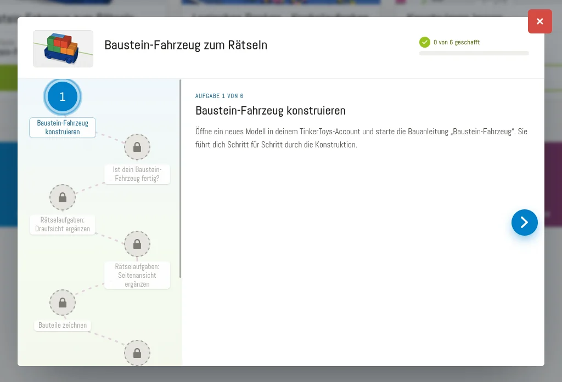The image size is (562, 382).
Task: Select the 'Bauteile zeichnen' step label
Action: (63, 326)
